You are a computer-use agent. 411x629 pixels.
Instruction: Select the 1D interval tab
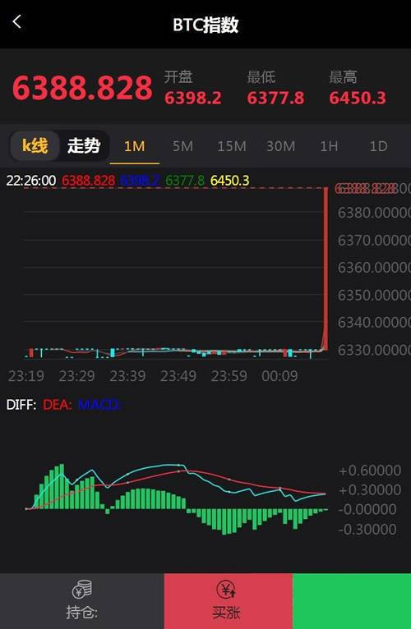tap(378, 146)
